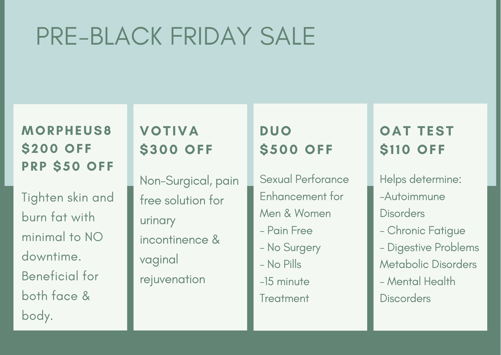This screenshot has width=501, height=355.
Task: Click the OAT TEST $110 OFF price
Action: (412, 149)
